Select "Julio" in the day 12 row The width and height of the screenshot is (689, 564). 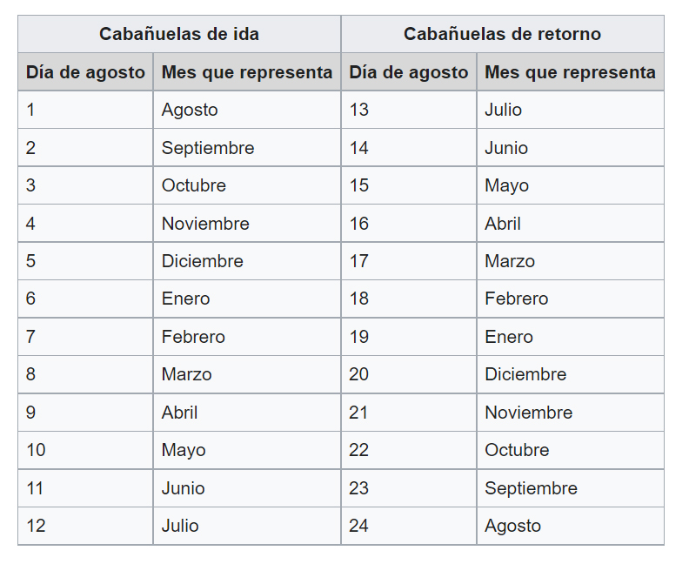click(x=180, y=526)
